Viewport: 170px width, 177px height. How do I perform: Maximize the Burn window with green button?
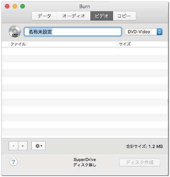point(23,6)
